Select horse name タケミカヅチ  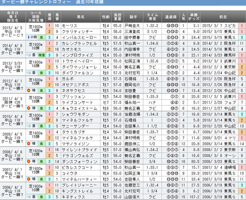click(x=73, y=132)
